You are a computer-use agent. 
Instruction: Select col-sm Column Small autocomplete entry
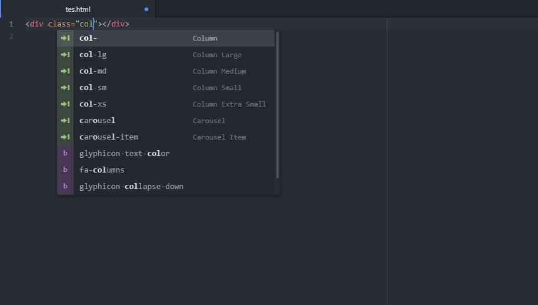pyautogui.click(x=166, y=88)
